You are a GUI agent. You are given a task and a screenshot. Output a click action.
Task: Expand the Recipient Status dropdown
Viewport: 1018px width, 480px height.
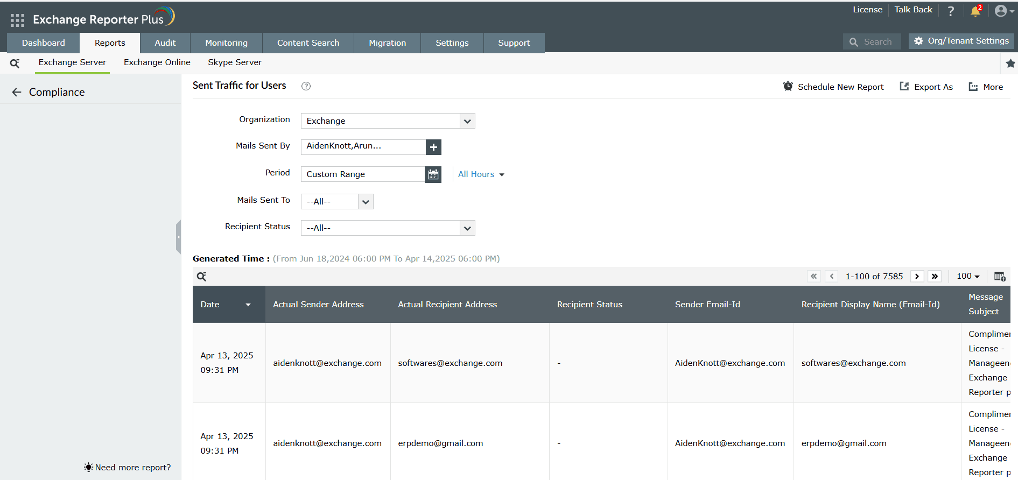pyautogui.click(x=467, y=228)
